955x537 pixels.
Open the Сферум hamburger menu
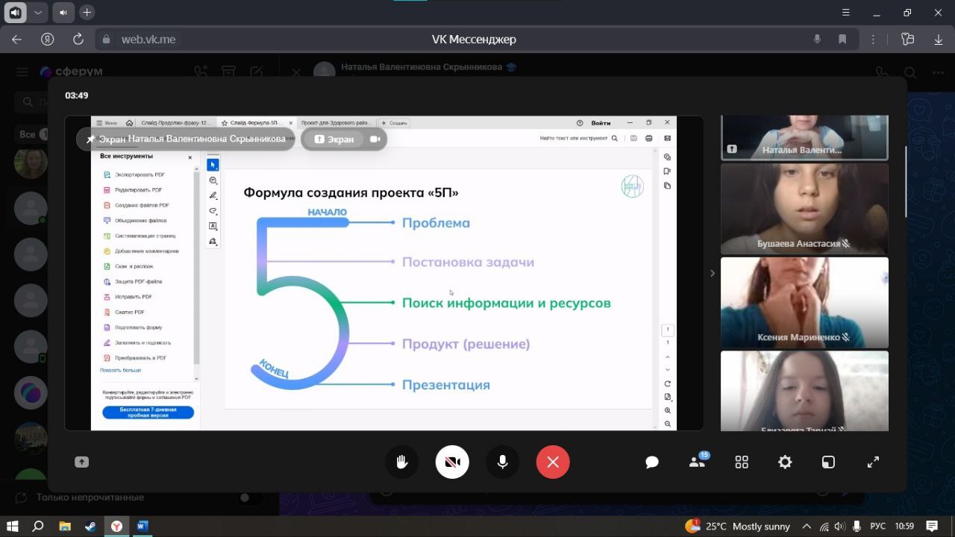22,72
